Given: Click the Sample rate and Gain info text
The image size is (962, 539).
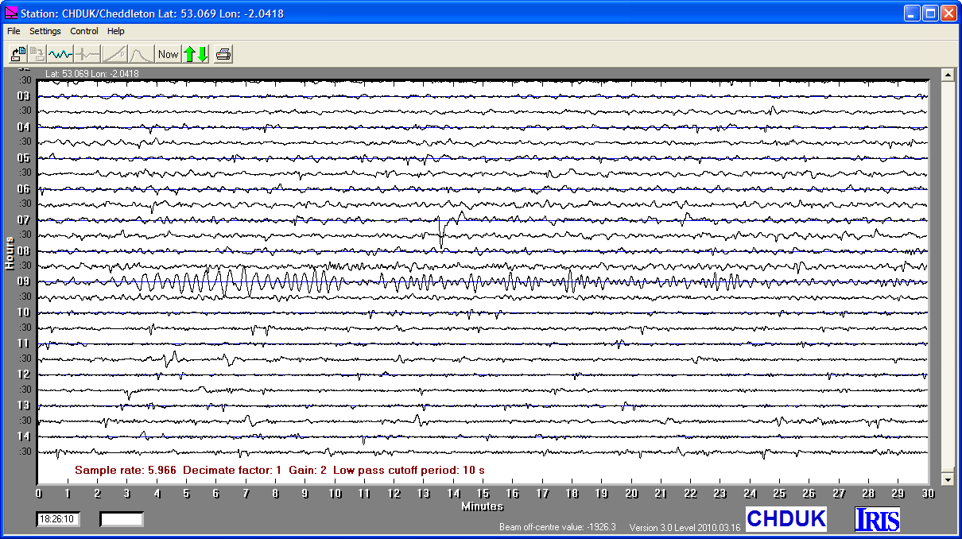Looking at the screenshot, I should tap(280, 470).
